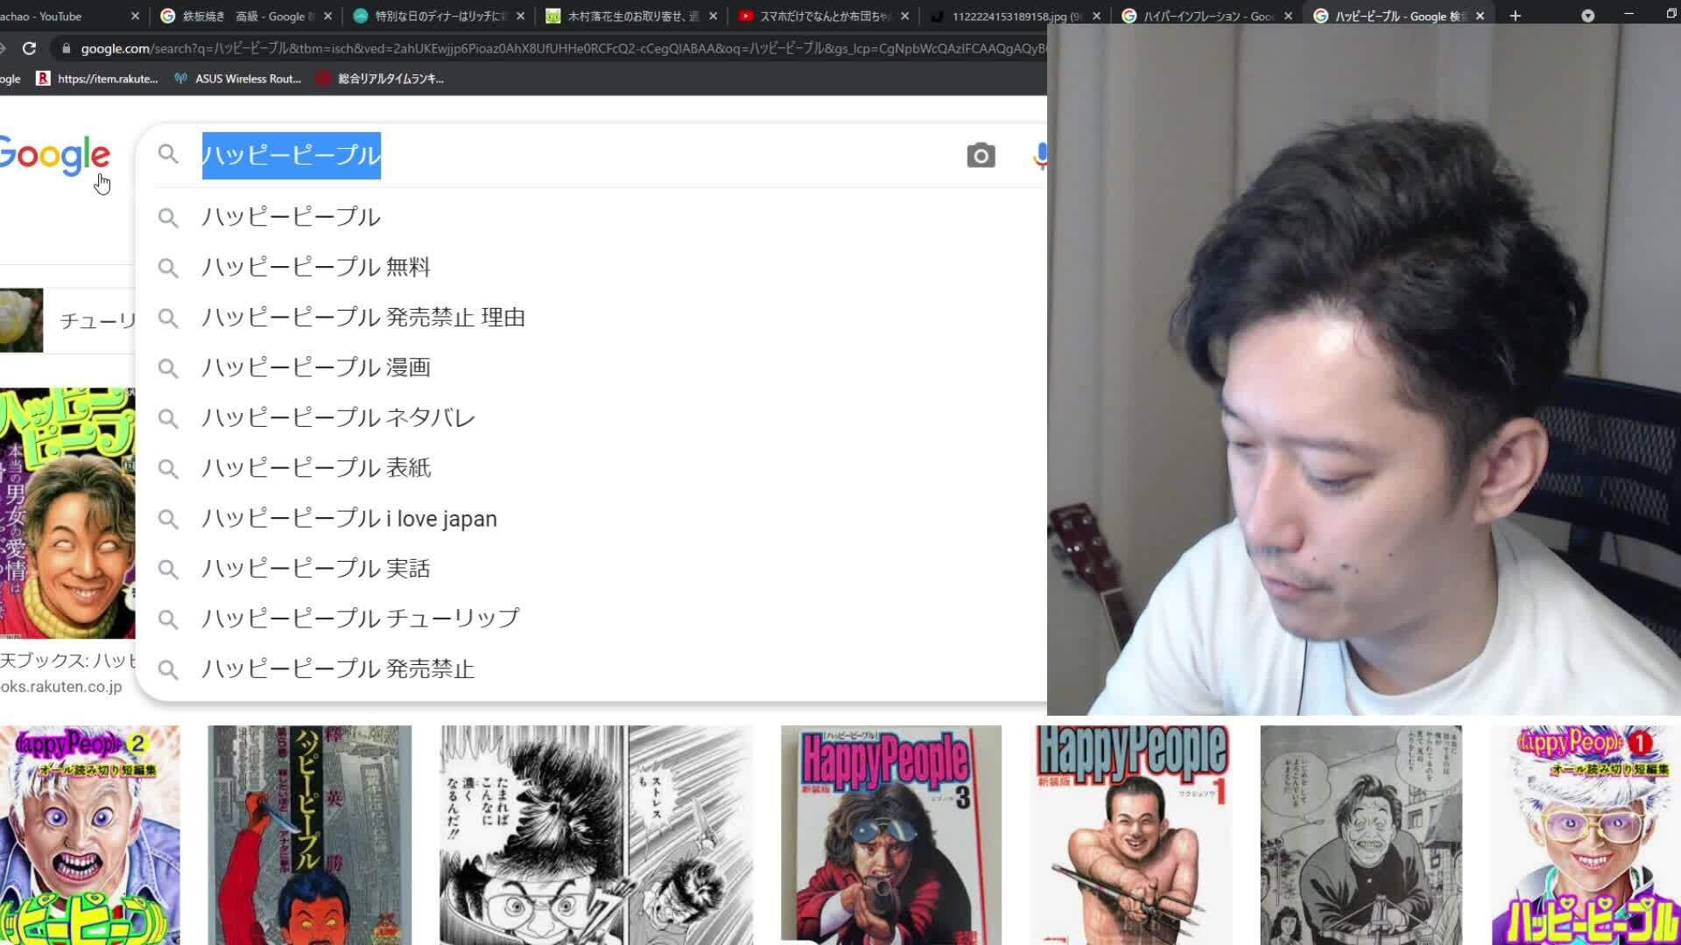Image resolution: width=1681 pixels, height=945 pixels.
Task: Close the 鉄板焼き 高級 Google tab
Action: [327, 16]
